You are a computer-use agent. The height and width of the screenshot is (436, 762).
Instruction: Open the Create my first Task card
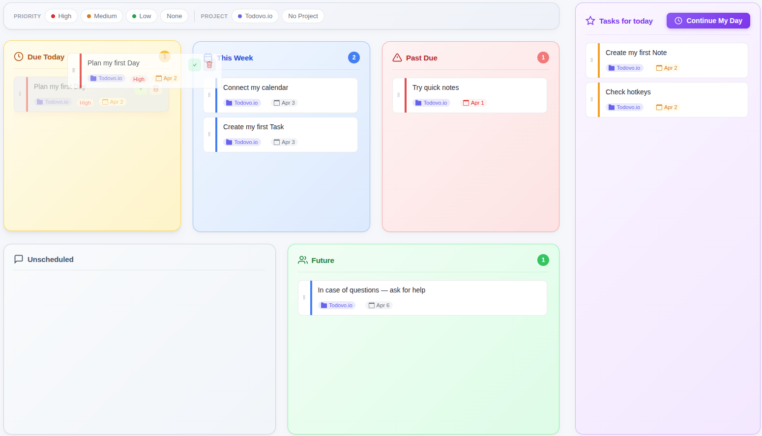[x=280, y=135]
